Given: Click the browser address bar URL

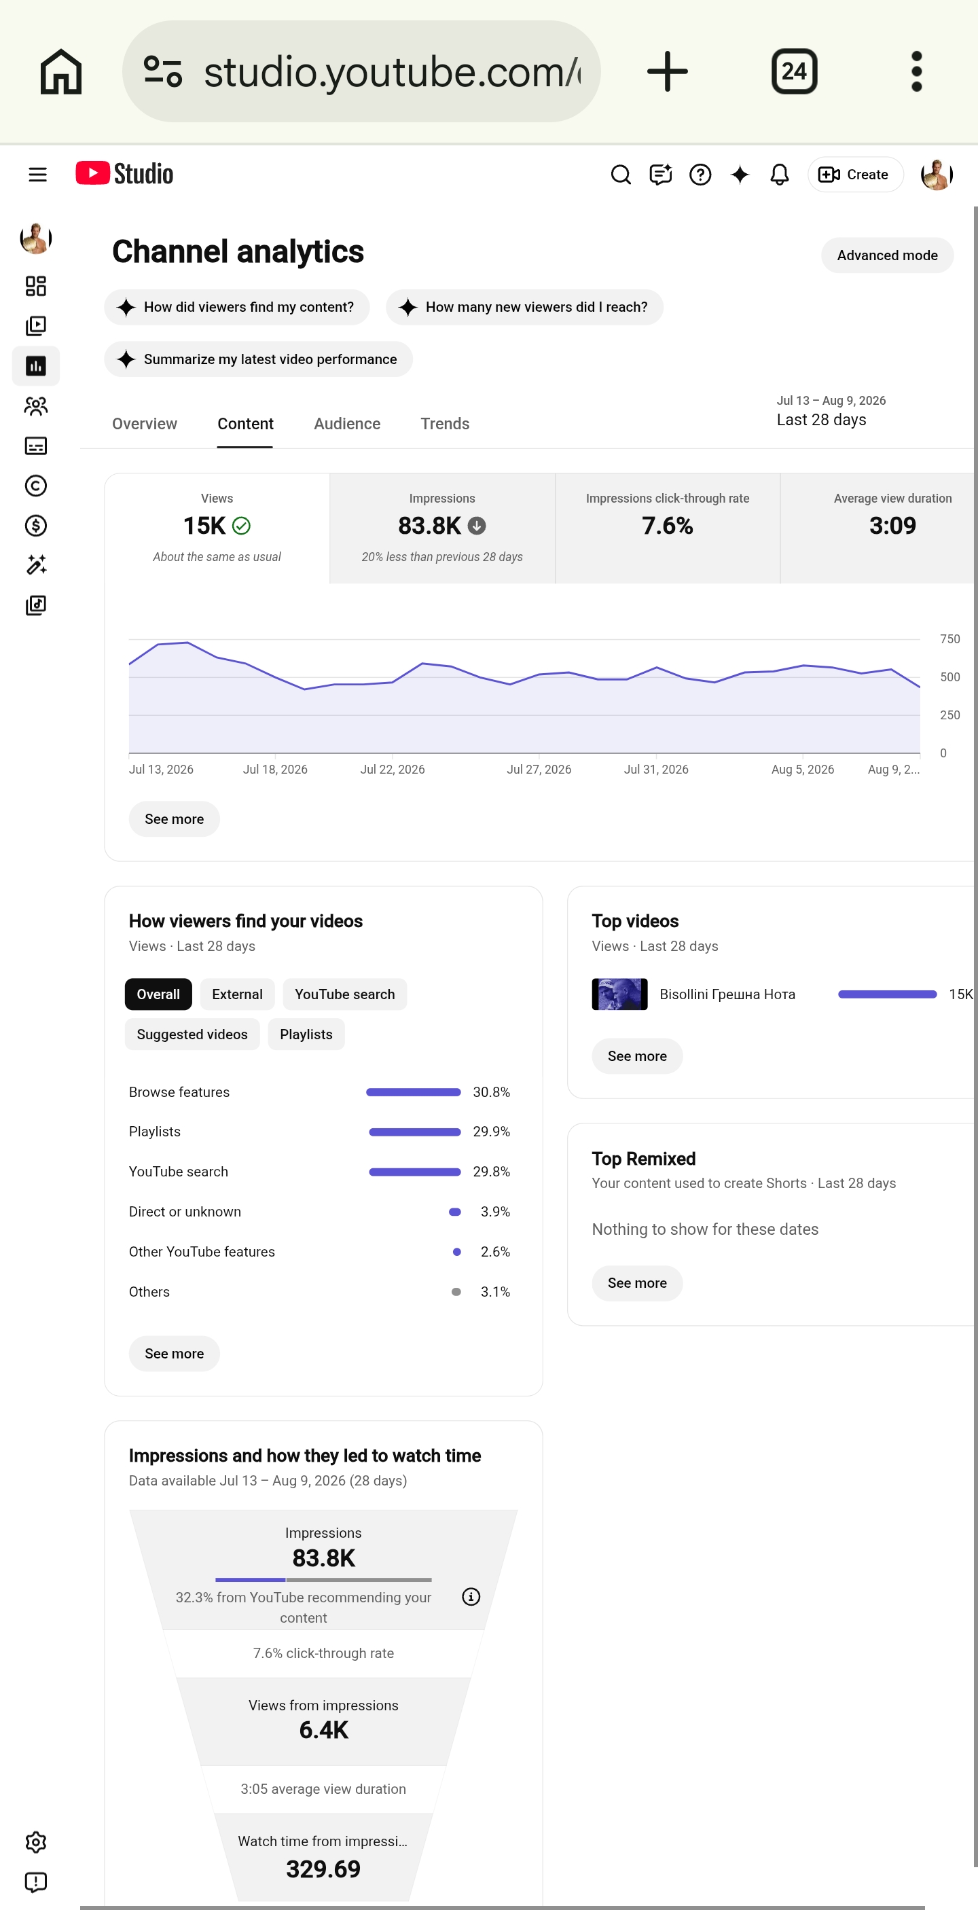Looking at the screenshot, I should coord(391,71).
